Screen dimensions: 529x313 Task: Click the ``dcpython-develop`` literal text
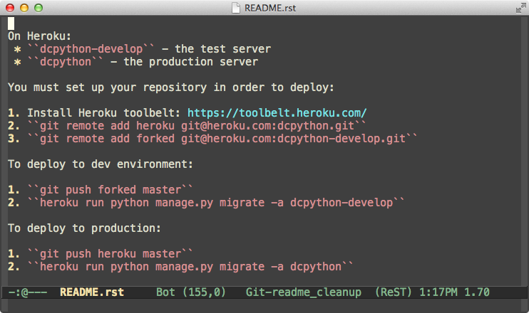[x=91, y=49]
